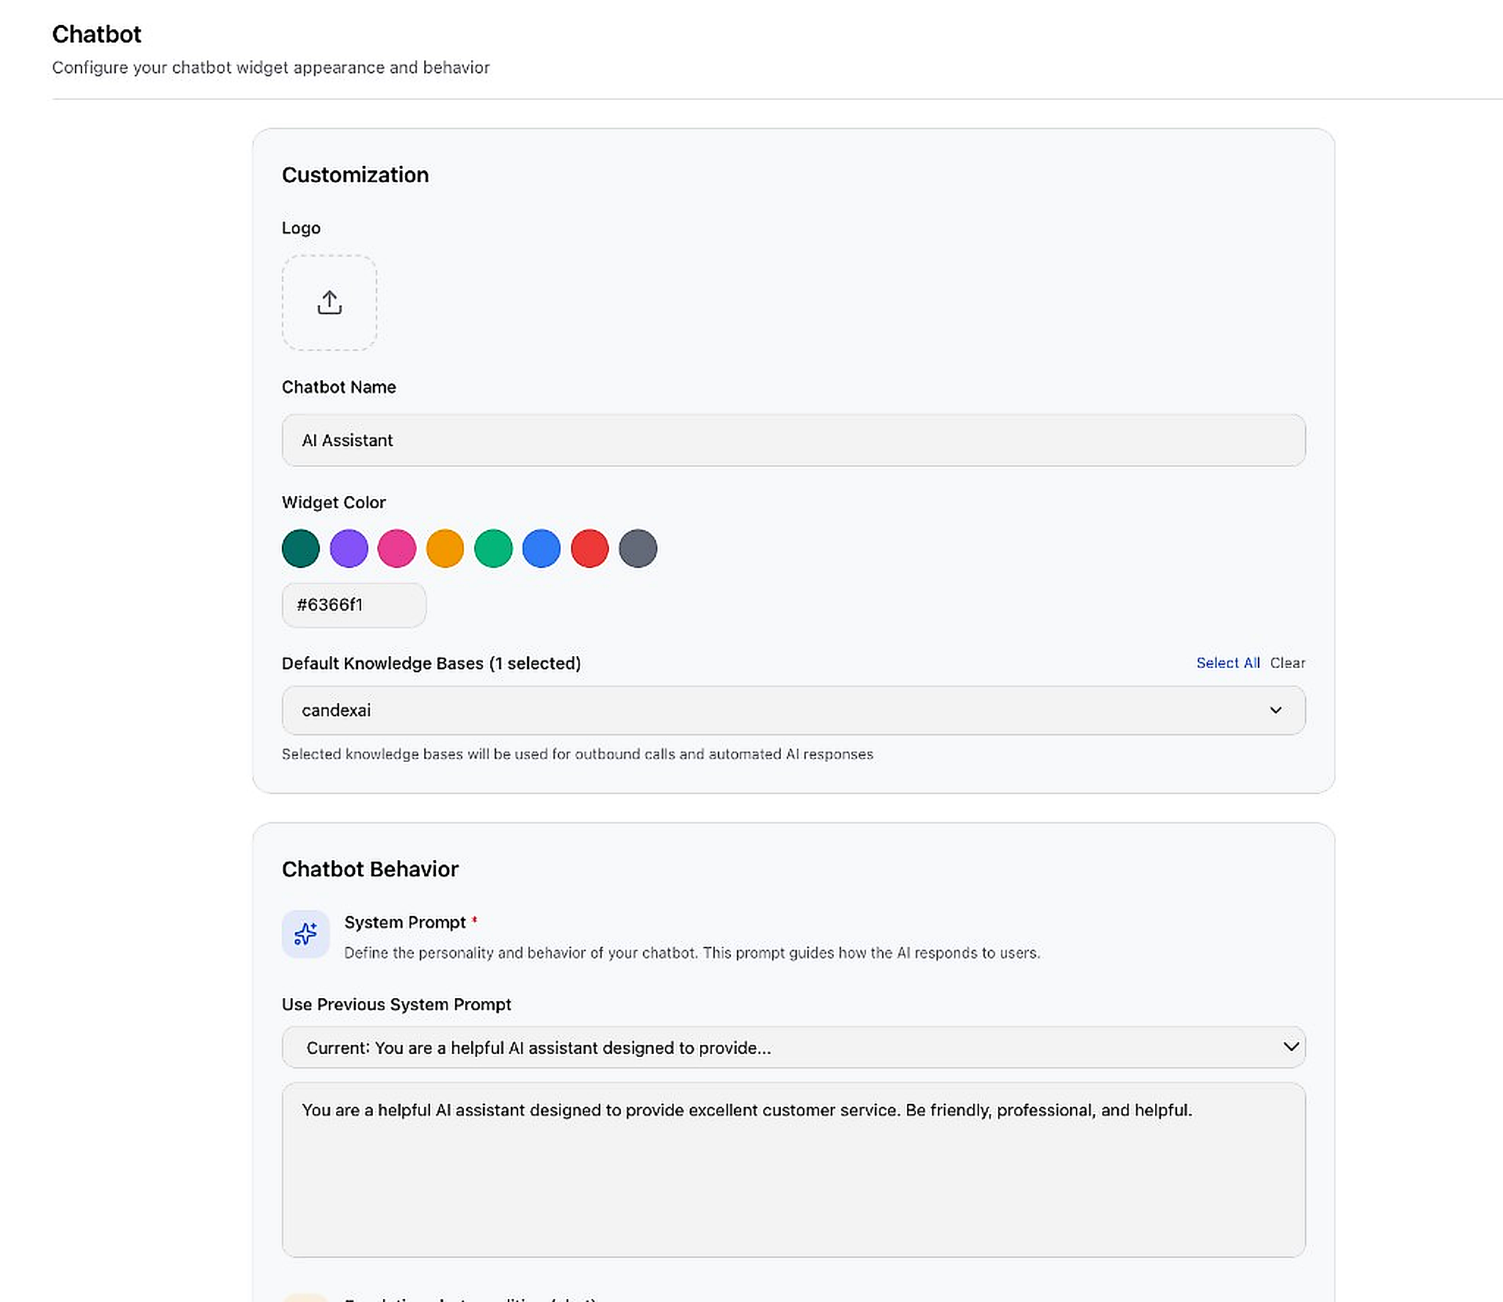Click the System Prompt sparkle icon
Screen dimensions: 1503x1302
(x=305, y=934)
